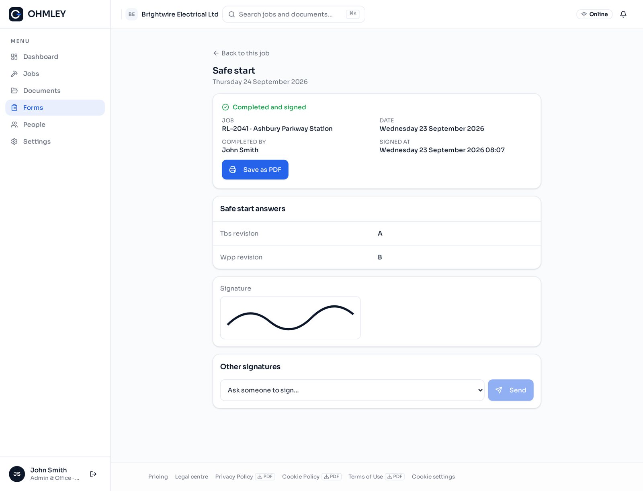Select the Forms sidebar item
Image resolution: width=643 pixels, height=491 pixels.
[x=55, y=108]
